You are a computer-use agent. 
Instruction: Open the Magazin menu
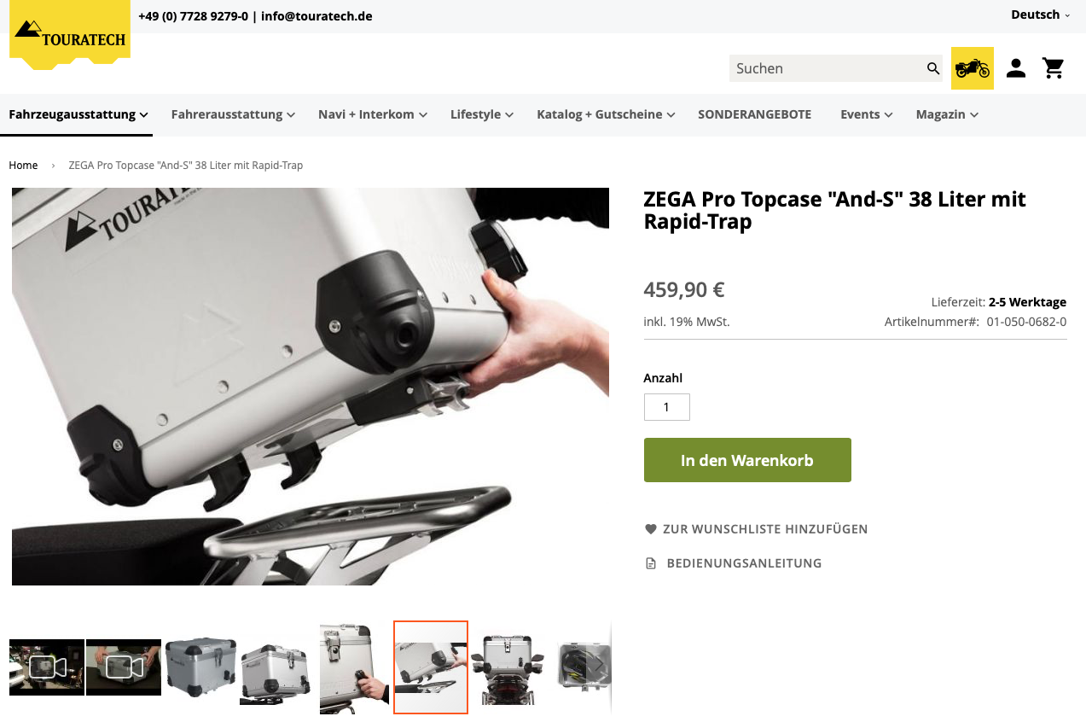pos(947,114)
